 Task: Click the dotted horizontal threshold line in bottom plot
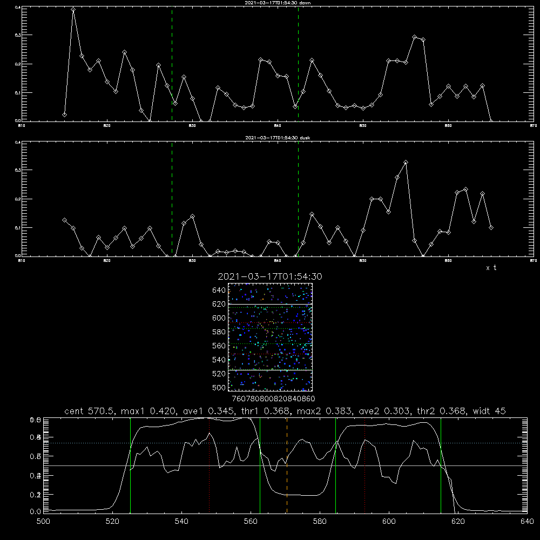285,443
